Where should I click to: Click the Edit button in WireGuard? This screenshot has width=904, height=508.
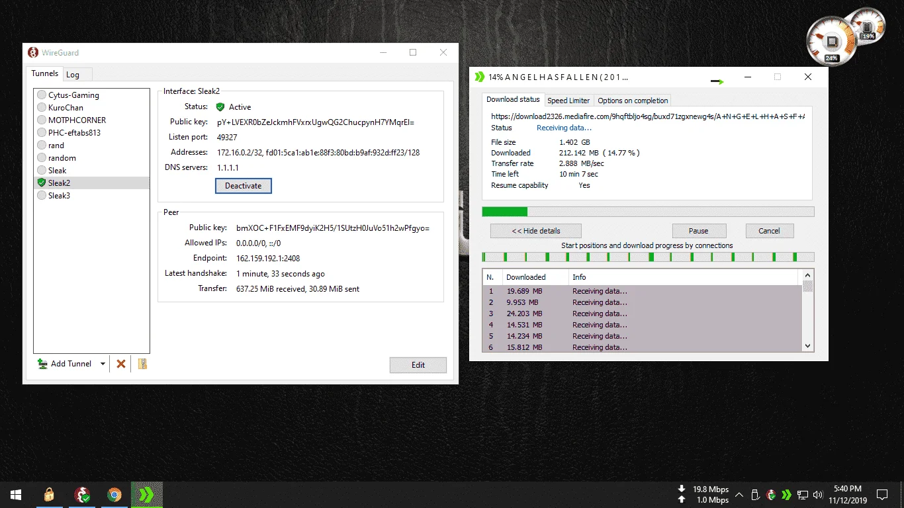(418, 365)
